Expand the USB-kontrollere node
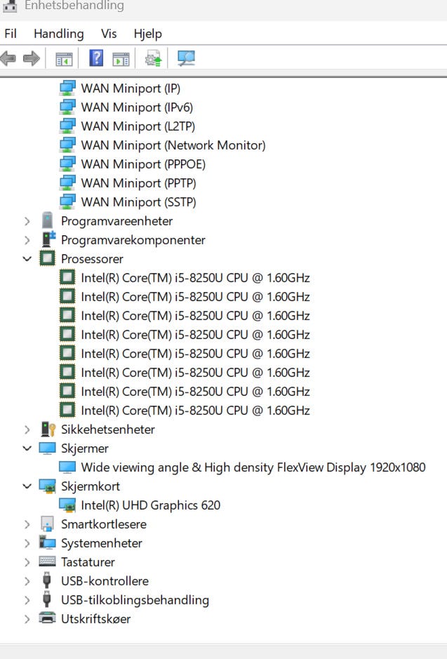 coord(27,581)
